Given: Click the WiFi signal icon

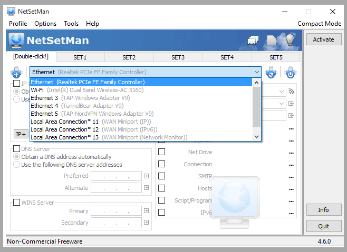Looking at the screenshot, I should (292, 91).
